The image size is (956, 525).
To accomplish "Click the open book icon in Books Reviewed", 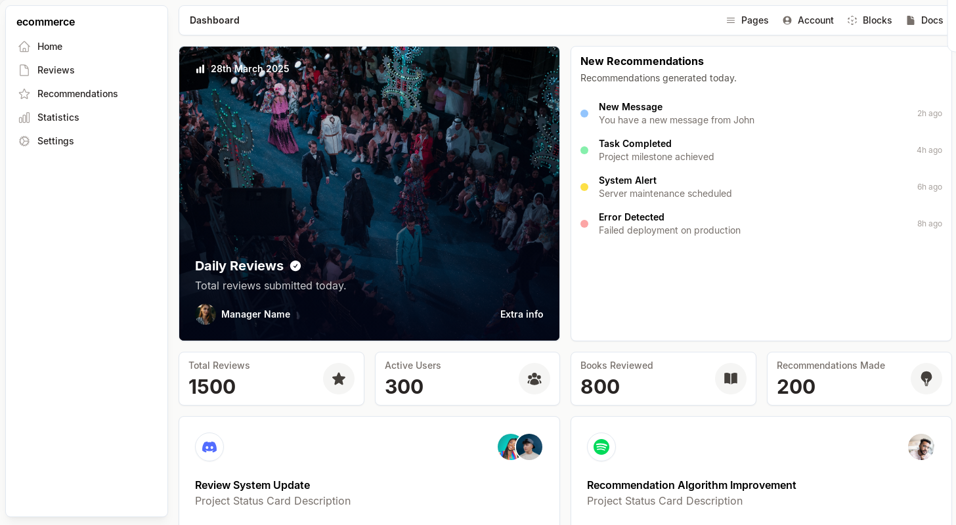I will click(731, 379).
